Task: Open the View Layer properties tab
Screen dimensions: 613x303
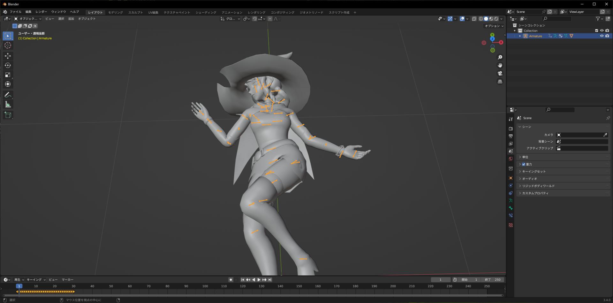Action: (x=511, y=144)
